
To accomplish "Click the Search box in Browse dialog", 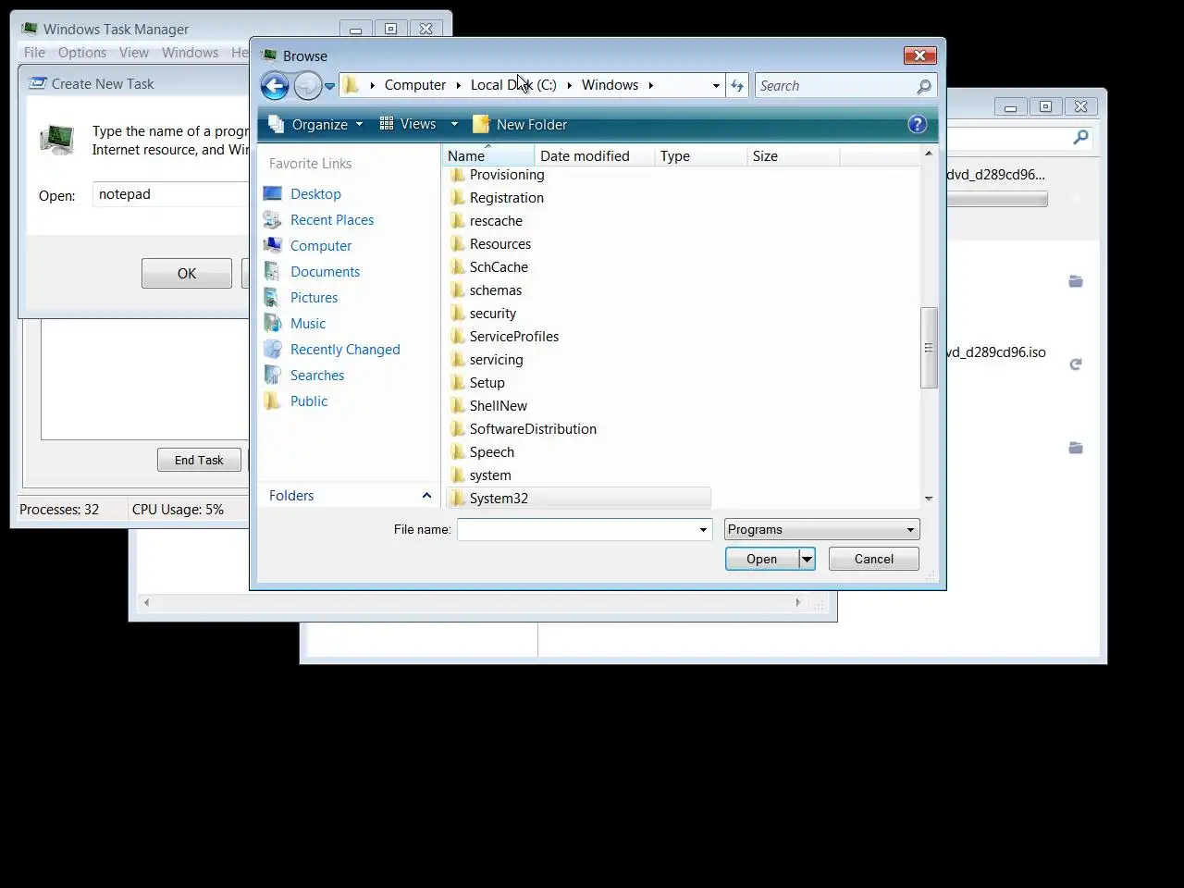I will point(834,85).
